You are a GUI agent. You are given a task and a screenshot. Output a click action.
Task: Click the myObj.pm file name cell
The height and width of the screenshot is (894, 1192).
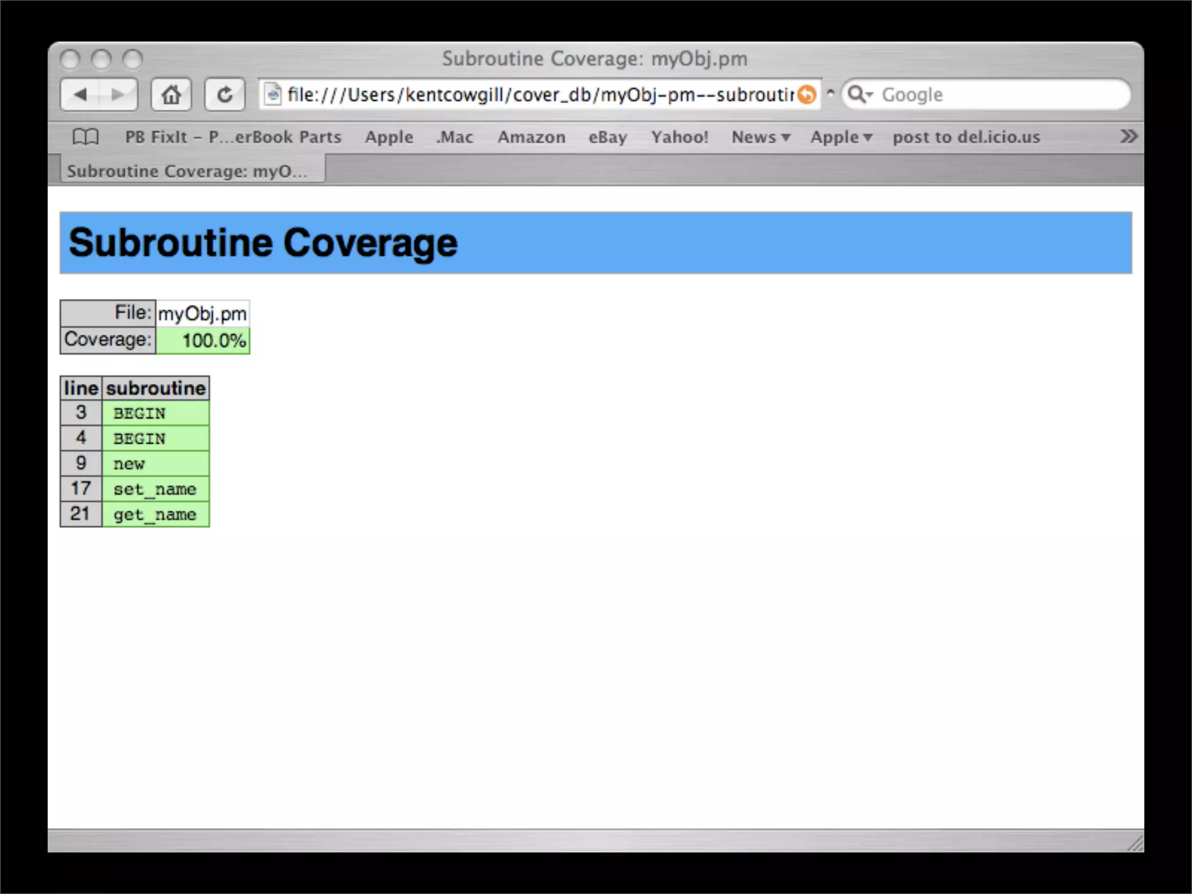click(x=203, y=314)
